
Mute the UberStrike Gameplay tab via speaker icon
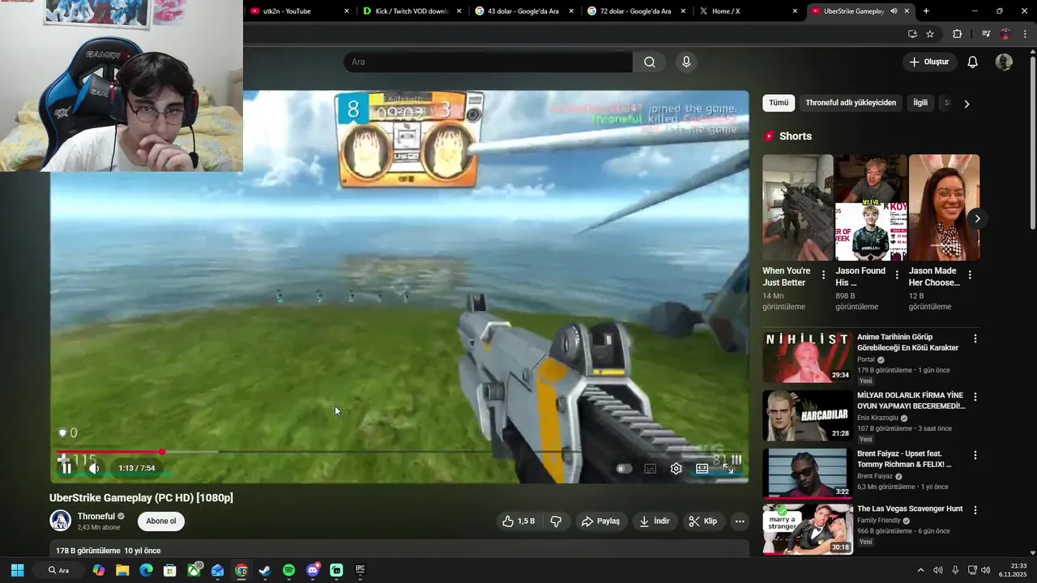pyautogui.click(x=894, y=11)
